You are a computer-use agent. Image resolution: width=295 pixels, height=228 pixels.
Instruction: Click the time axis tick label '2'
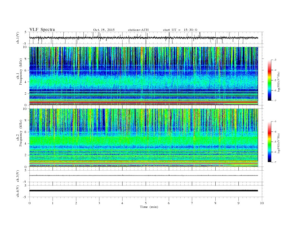click(76, 203)
